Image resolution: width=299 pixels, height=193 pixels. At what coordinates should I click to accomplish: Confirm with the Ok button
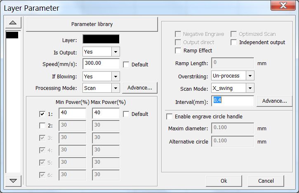coord(224,181)
